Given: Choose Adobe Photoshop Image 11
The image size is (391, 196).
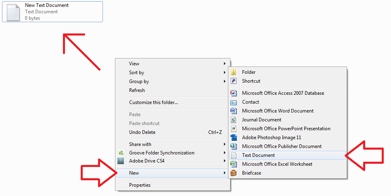Looking at the screenshot, I should 288,138.
